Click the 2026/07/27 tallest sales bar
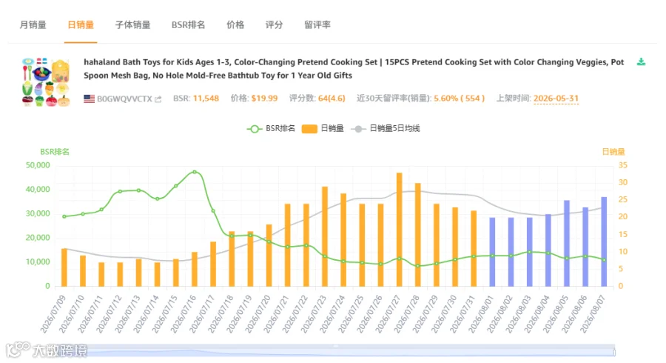Screen dimensions: 666x363 click(x=400, y=230)
